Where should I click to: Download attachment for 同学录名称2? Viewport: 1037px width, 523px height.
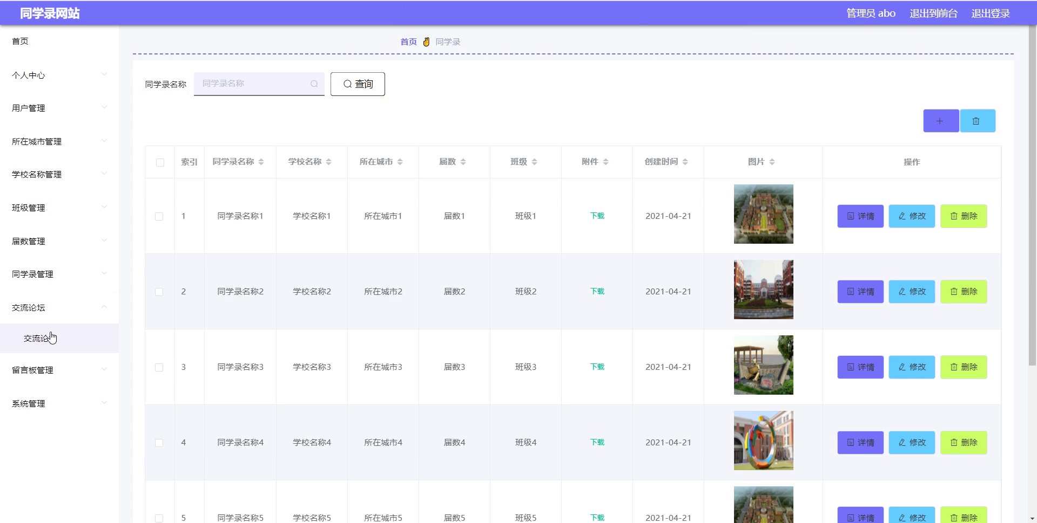coord(597,291)
